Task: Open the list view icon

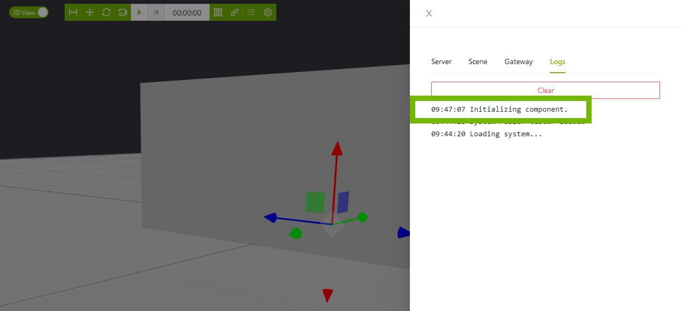Action: click(x=251, y=12)
